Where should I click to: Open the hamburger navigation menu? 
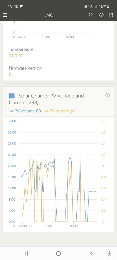5,15
